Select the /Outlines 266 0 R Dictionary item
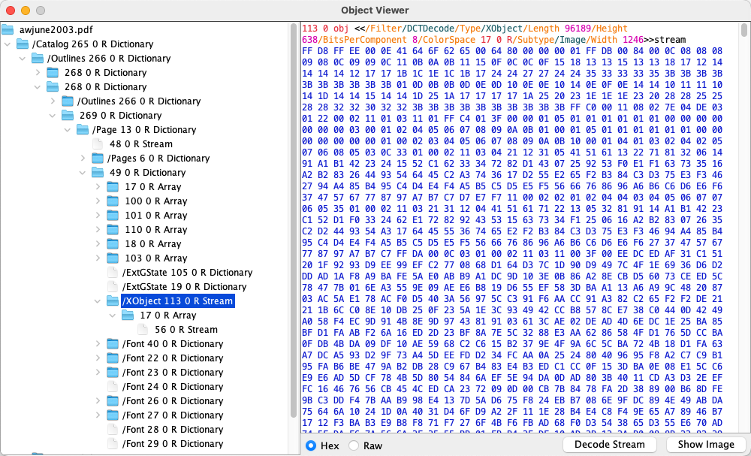Image resolution: width=751 pixels, height=456 pixels. coord(108,59)
